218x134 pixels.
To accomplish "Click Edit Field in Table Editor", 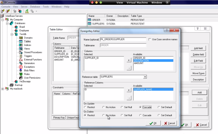I will (x=198, y=61).
